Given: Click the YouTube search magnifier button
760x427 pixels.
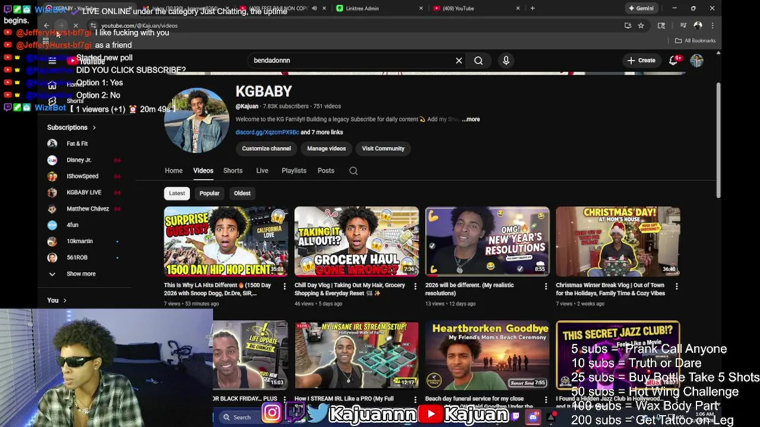Looking at the screenshot, I should (x=479, y=60).
